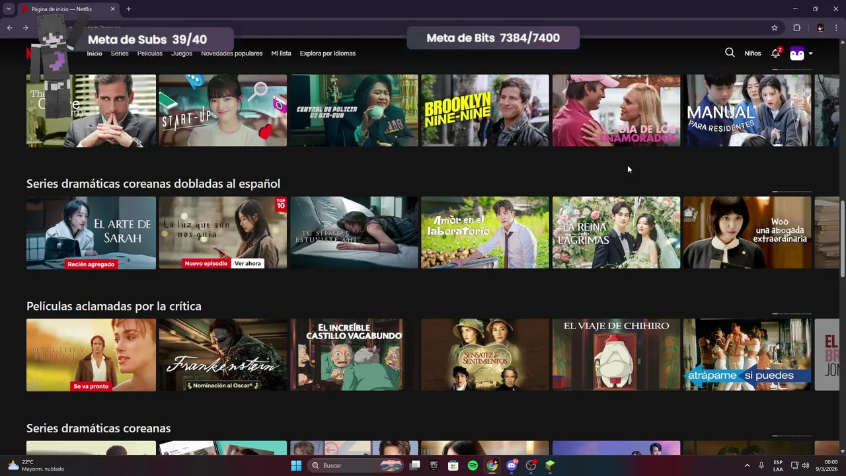This screenshot has height=476, width=846.
Task: Open Task View on the taskbar
Action: [x=415, y=465]
